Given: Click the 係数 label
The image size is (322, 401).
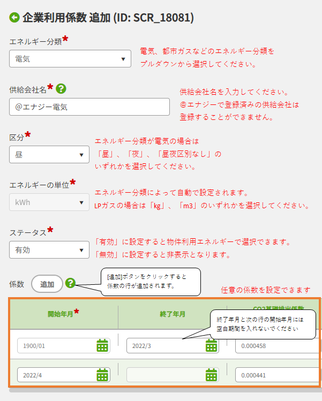Looking at the screenshot, I should click(17, 284).
